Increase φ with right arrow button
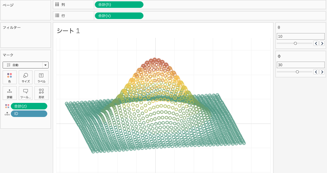Image resolution: width=327 pixels, height=173 pixels. (x=322, y=72)
